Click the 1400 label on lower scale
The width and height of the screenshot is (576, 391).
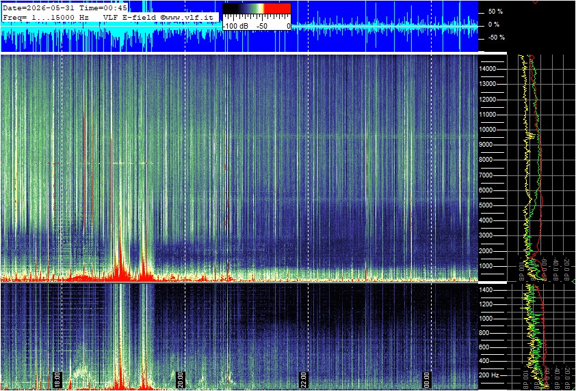(486, 290)
